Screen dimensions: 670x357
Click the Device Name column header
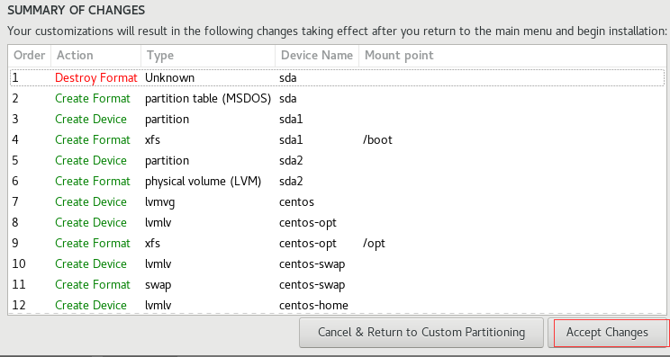tap(317, 56)
